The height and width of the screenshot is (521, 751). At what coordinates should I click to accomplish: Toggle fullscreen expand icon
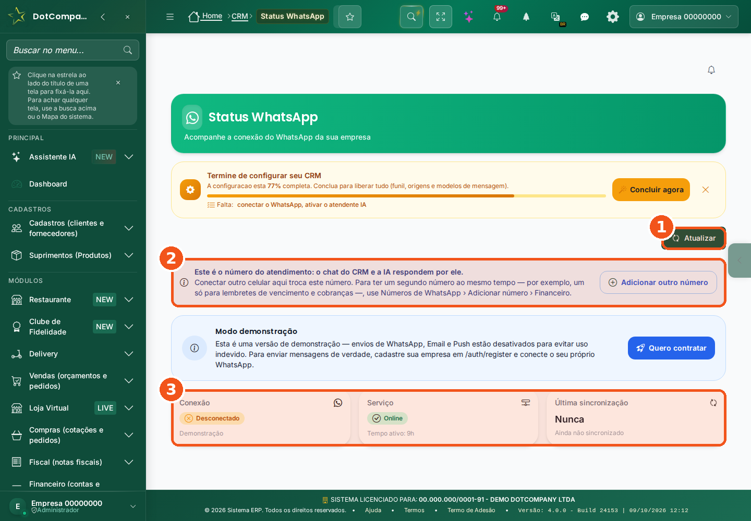tap(441, 17)
